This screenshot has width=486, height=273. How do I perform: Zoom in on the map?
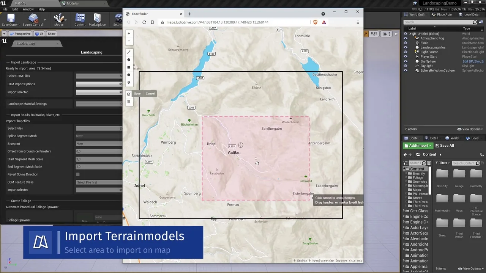pyautogui.click(x=129, y=33)
